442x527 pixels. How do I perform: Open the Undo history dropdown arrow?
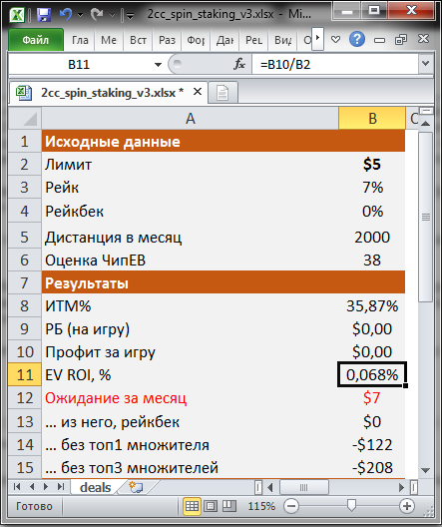[80, 14]
